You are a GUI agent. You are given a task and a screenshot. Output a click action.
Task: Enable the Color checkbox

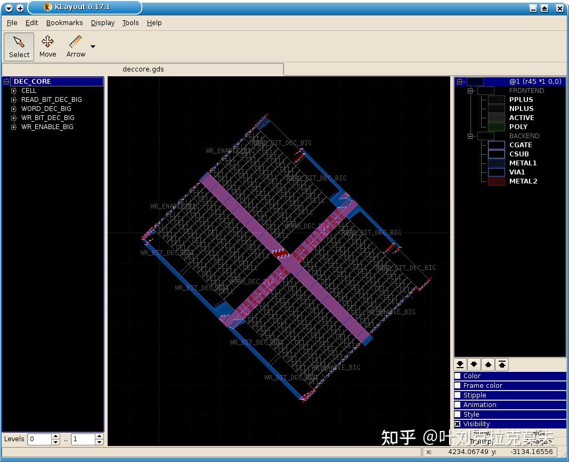(457, 376)
